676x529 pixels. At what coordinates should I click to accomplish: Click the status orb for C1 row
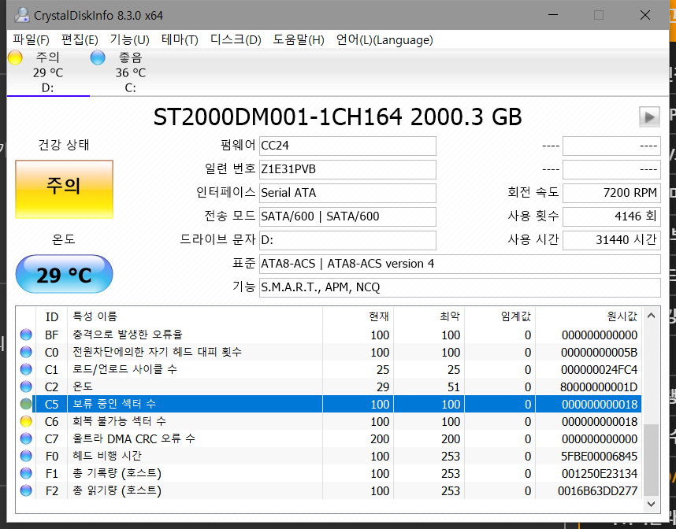click(26, 369)
